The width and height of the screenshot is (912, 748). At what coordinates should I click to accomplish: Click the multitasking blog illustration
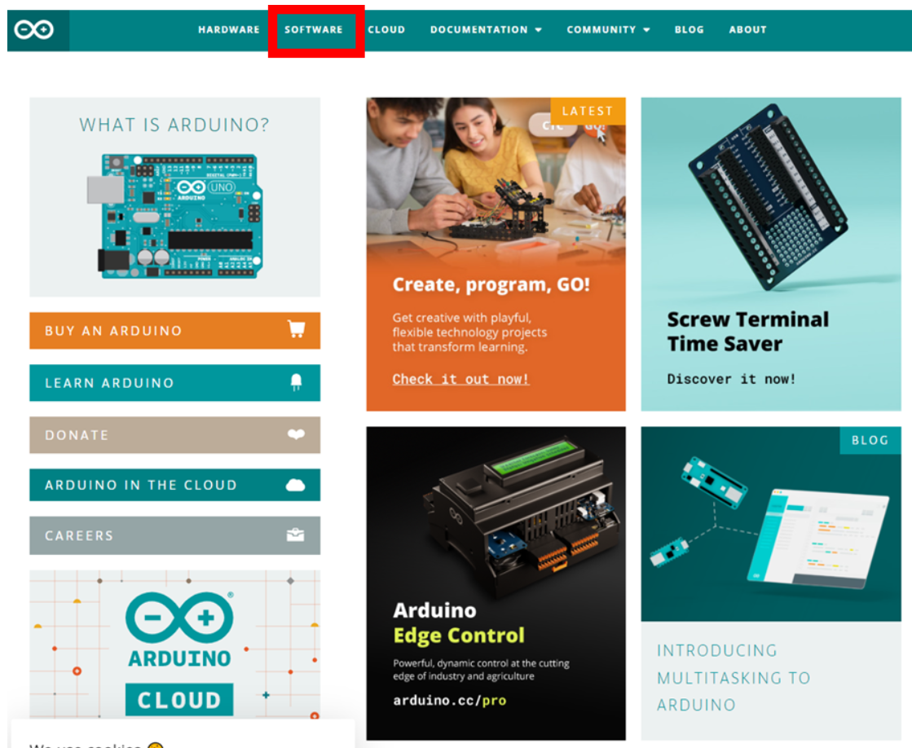pyautogui.click(x=771, y=525)
